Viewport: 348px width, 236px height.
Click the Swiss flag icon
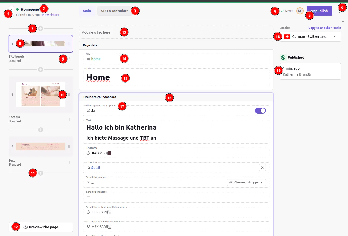click(287, 37)
